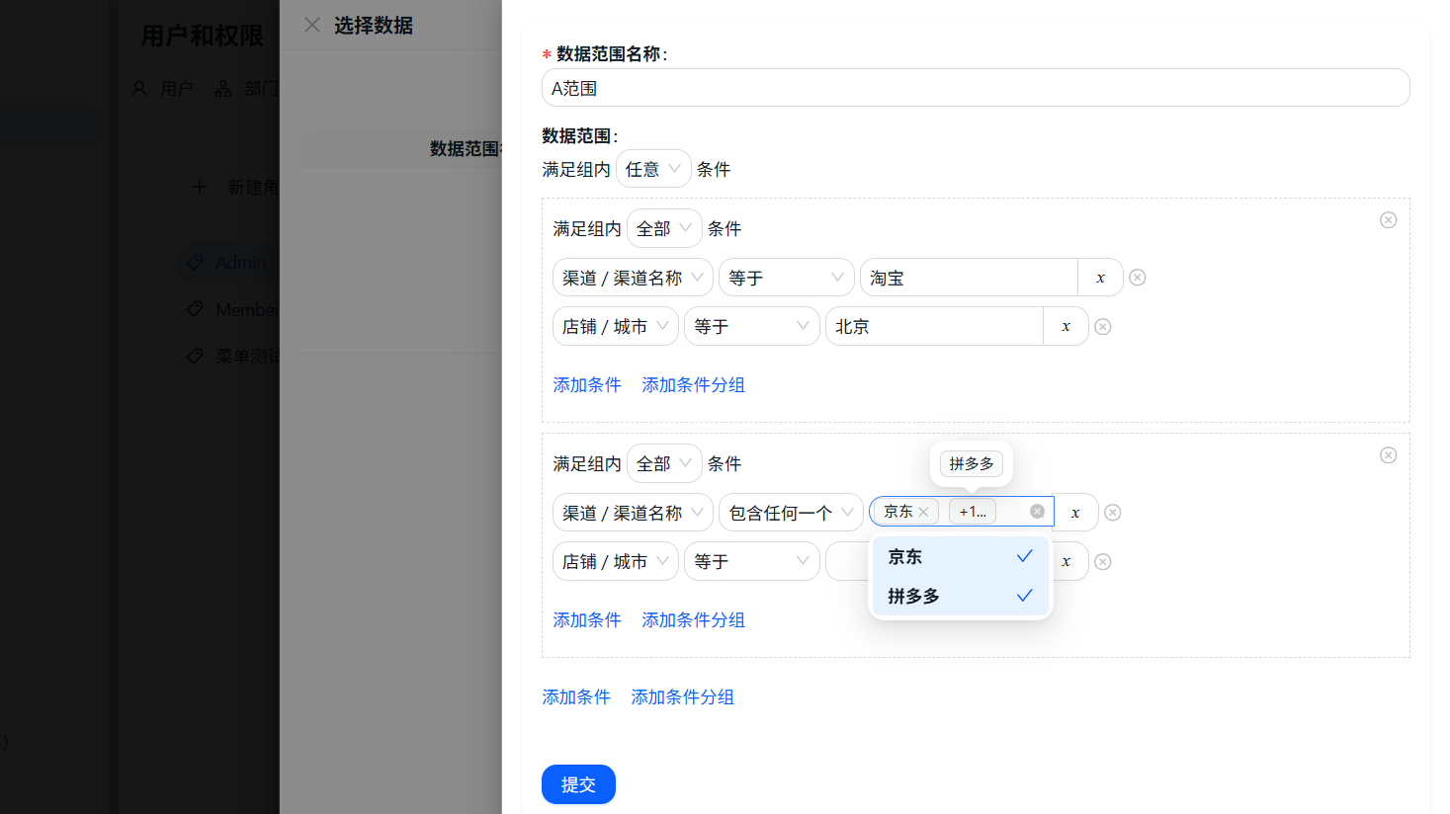Open 渠道 / 渠道名称 field dropdown in 淘宝 row
Screen dimensions: 1450x814
tap(633, 278)
